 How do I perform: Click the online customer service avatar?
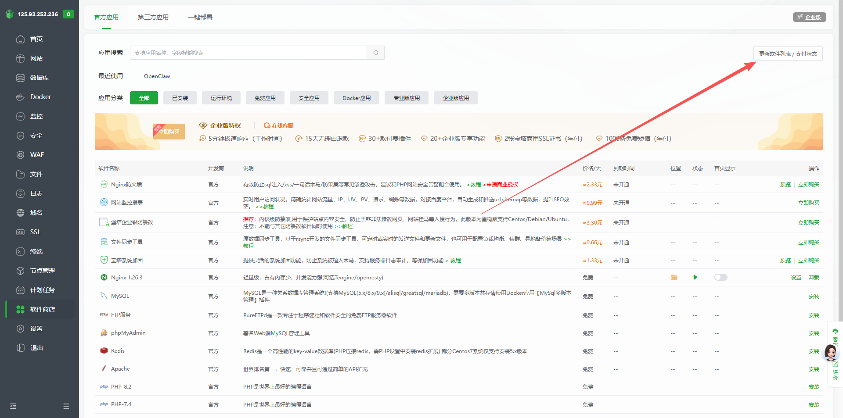click(x=830, y=352)
